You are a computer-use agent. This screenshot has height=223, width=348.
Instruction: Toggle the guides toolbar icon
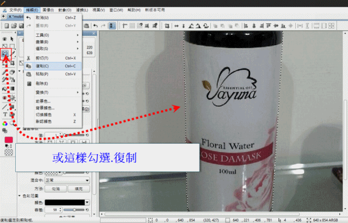tap(125, 26)
